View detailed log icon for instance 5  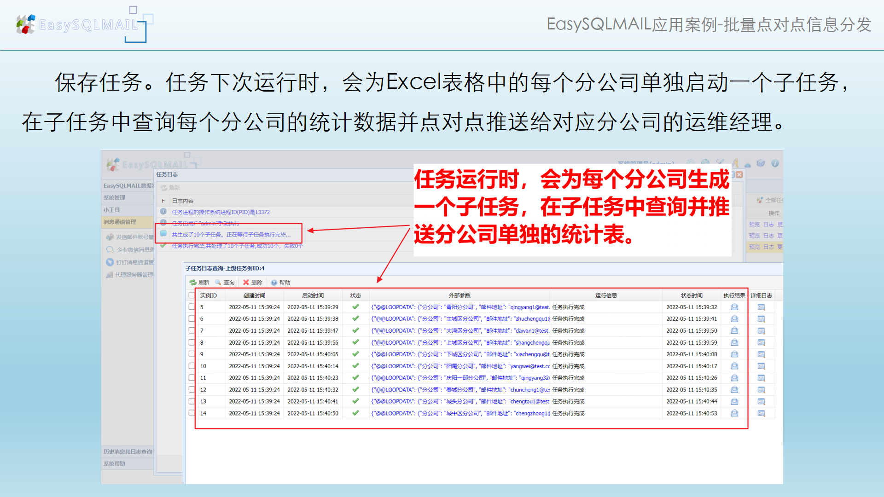coord(761,307)
